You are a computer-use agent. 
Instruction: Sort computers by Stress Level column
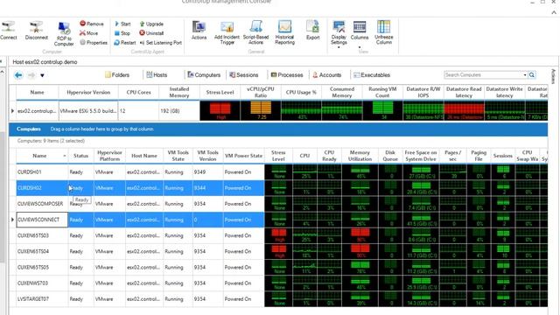[278, 156]
